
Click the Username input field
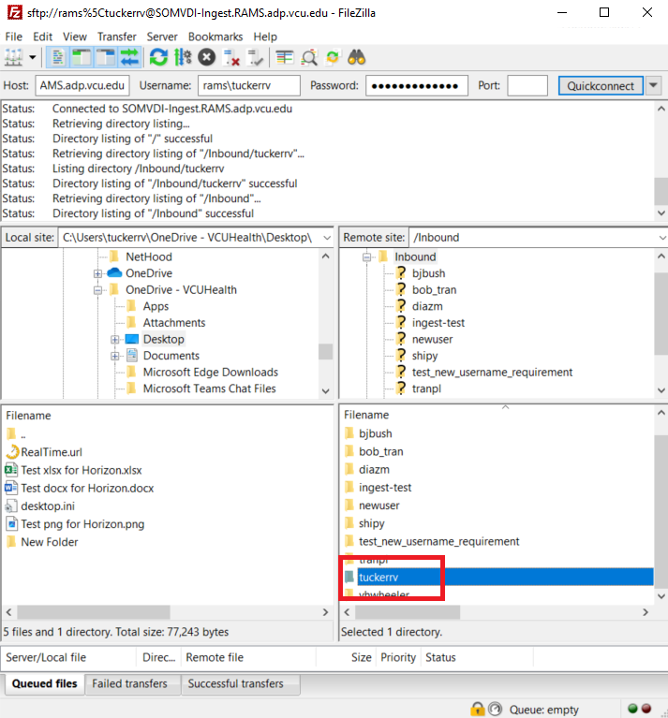point(249,85)
